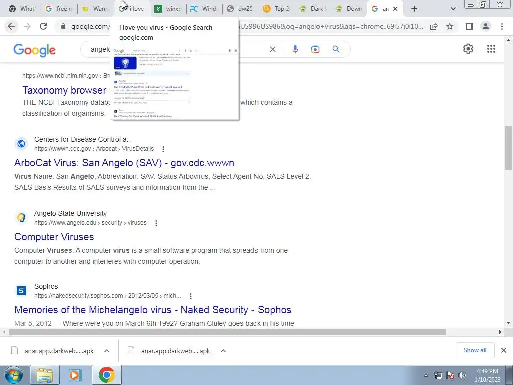The height and width of the screenshot is (385, 513).
Task: Reload the current page
Action: [x=43, y=26]
